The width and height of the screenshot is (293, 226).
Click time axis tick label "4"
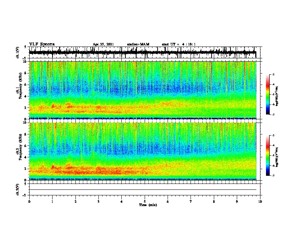[x=122, y=202]
